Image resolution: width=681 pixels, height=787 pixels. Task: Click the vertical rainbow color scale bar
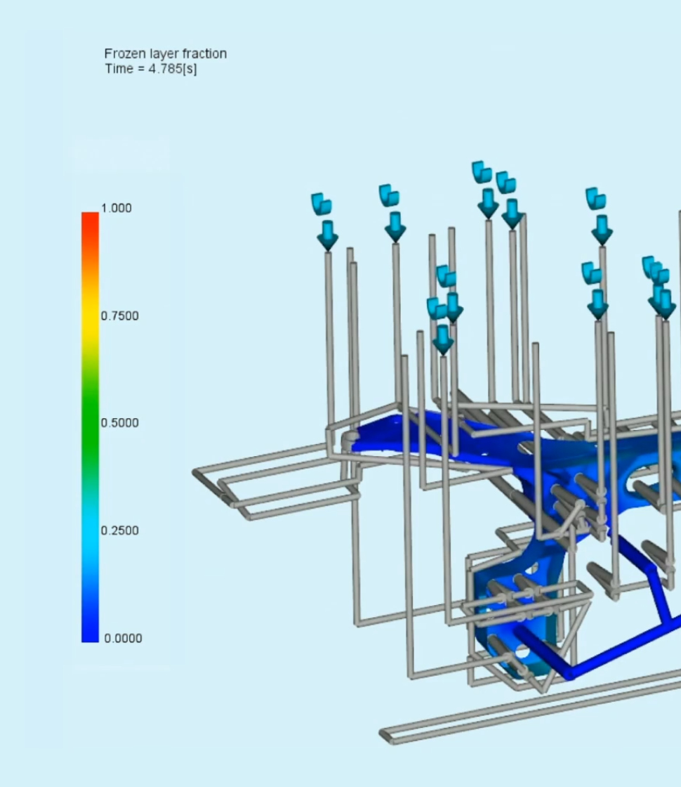(x=91, y=427)
